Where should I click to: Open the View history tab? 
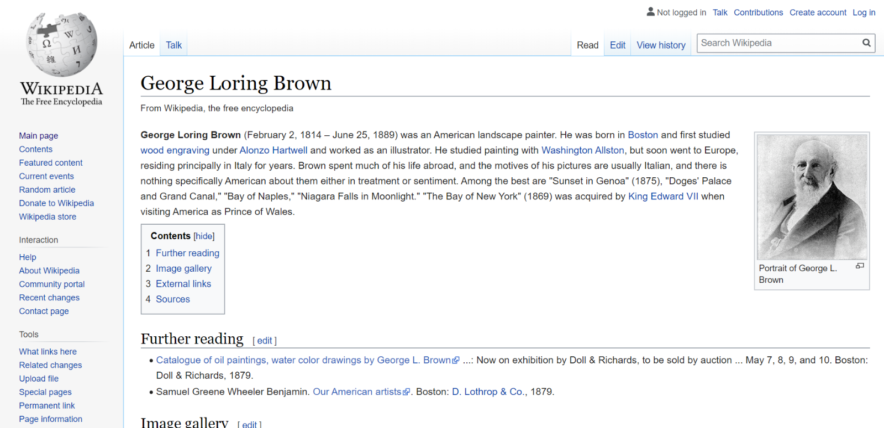(661, 45)
